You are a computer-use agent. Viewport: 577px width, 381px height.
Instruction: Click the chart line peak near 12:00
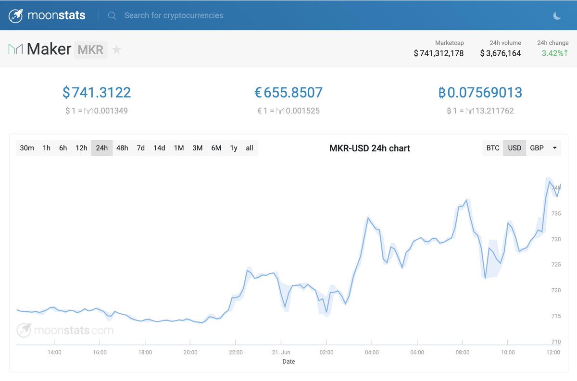tap(549, 181)
